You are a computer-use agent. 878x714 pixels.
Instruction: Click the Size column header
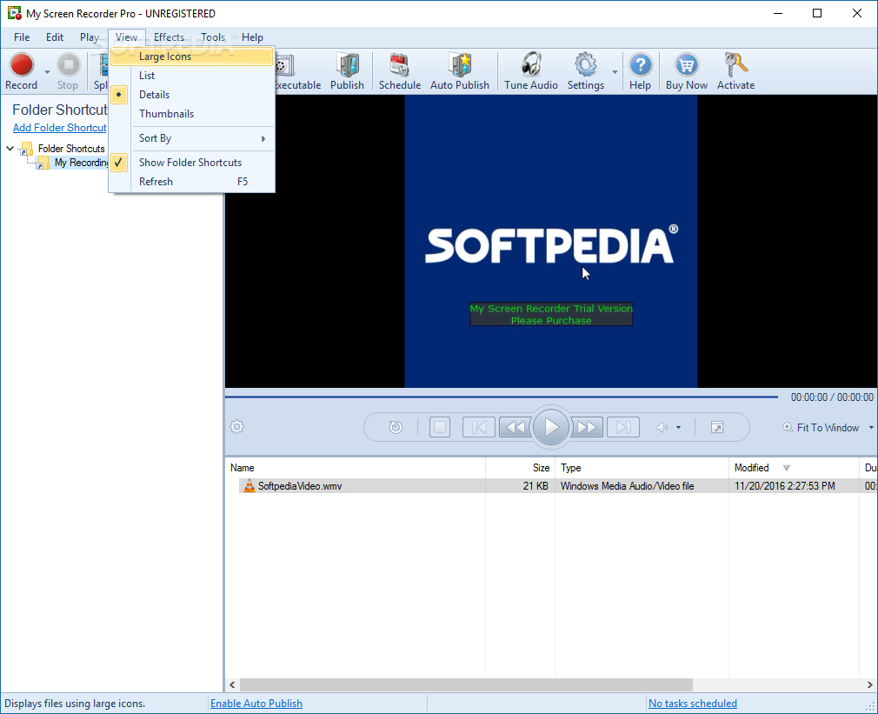pyautogui.click(x=520, y=468)
